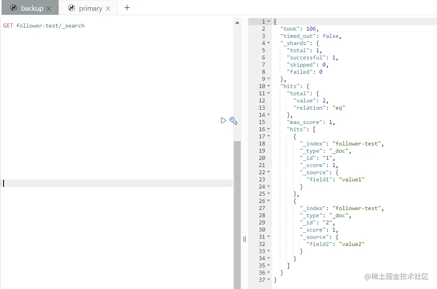Place cursor in the highlighted empty editor line

117,183
